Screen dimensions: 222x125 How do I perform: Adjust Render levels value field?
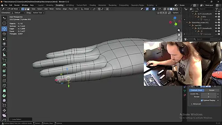pyautogui.click(x=208, y=97)
